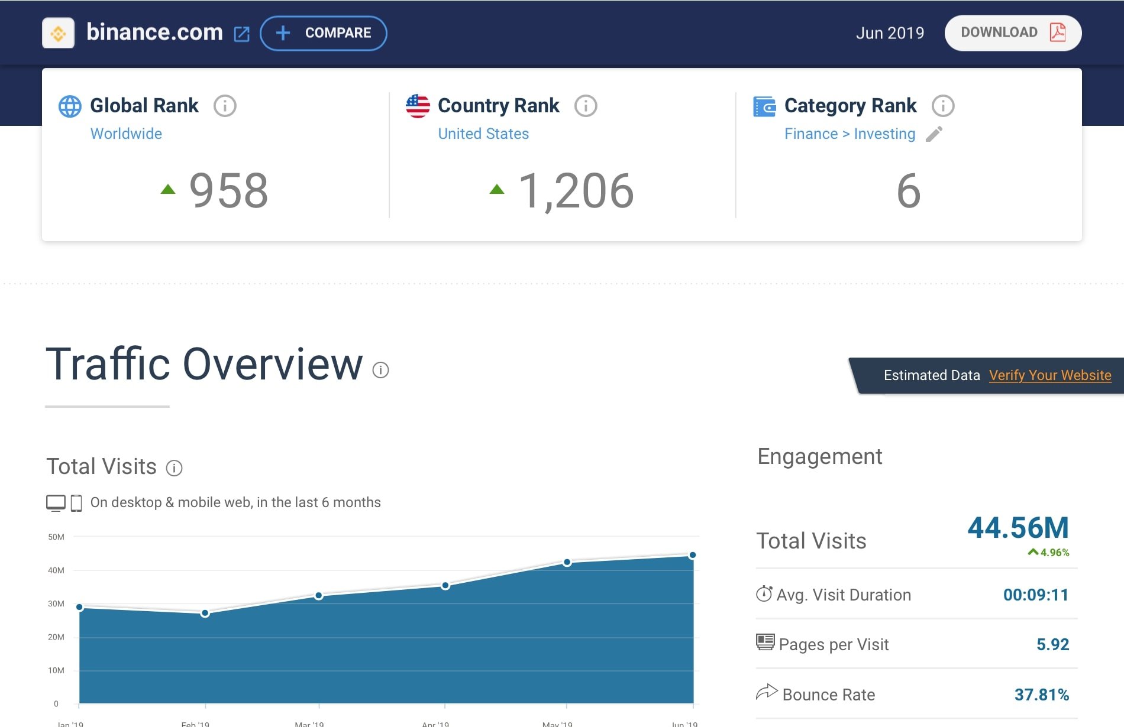The height and width of the screenshot is (727, 1124).
Task: Open Total Visits info icon
Action: [x=174, y=468]
